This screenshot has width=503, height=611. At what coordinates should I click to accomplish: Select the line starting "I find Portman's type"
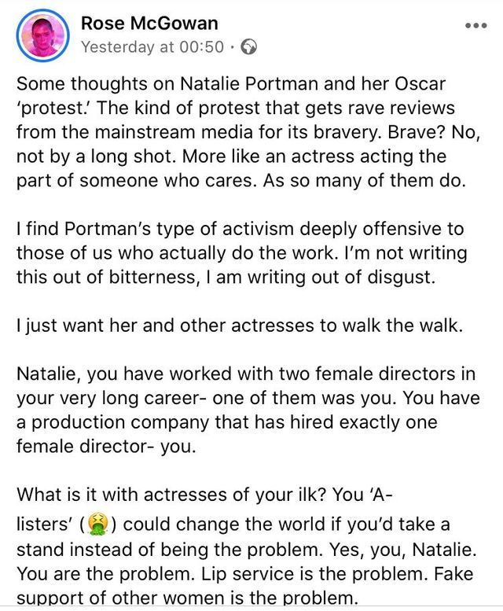[240, 230]
